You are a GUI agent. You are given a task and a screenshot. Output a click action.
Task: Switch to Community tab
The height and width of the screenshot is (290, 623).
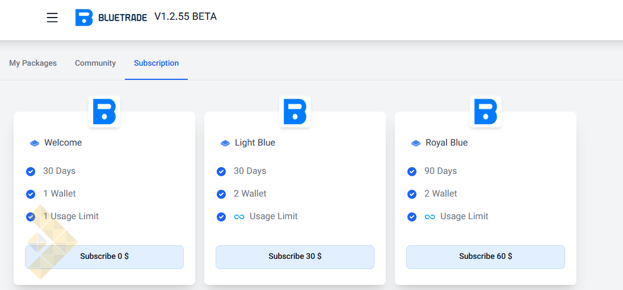pos(95,63)
